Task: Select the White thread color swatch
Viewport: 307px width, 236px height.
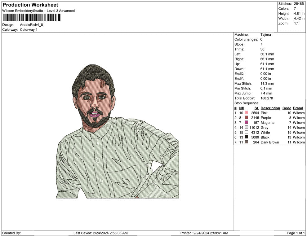Action: tap(247, 133)
